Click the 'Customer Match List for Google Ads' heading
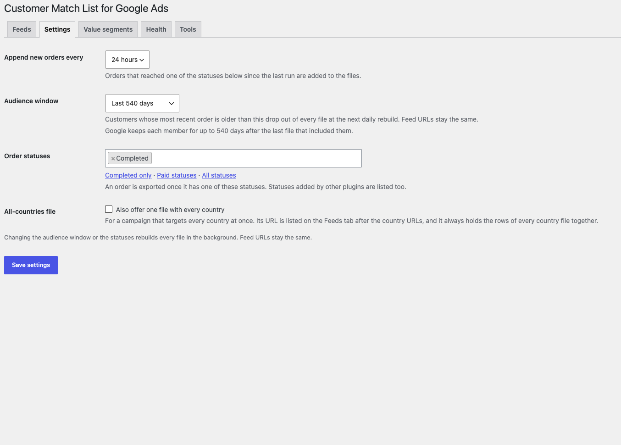This screenshot has height=445, width=621. [86, 8]
